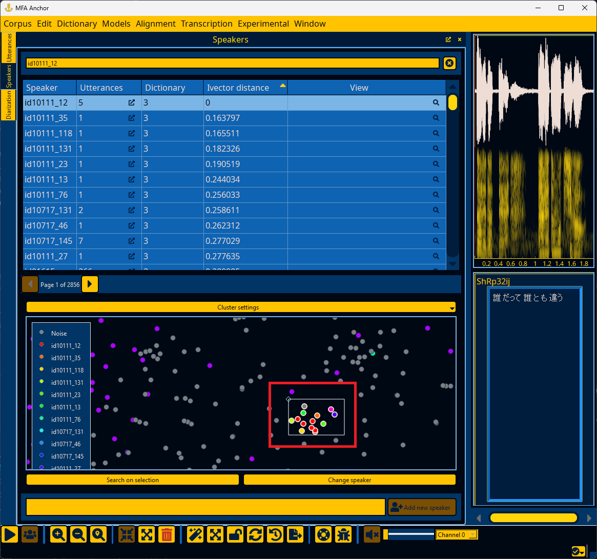Click the bug report icon
Viewport: 597px width, 559px height.
click(x=344, y=534)
